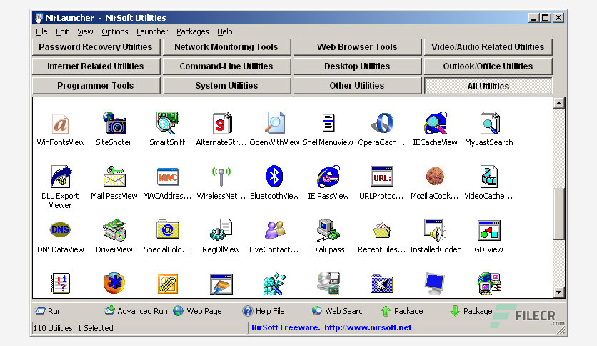
Task: Select the All Utilities category
Action: [x=488, y=86]
